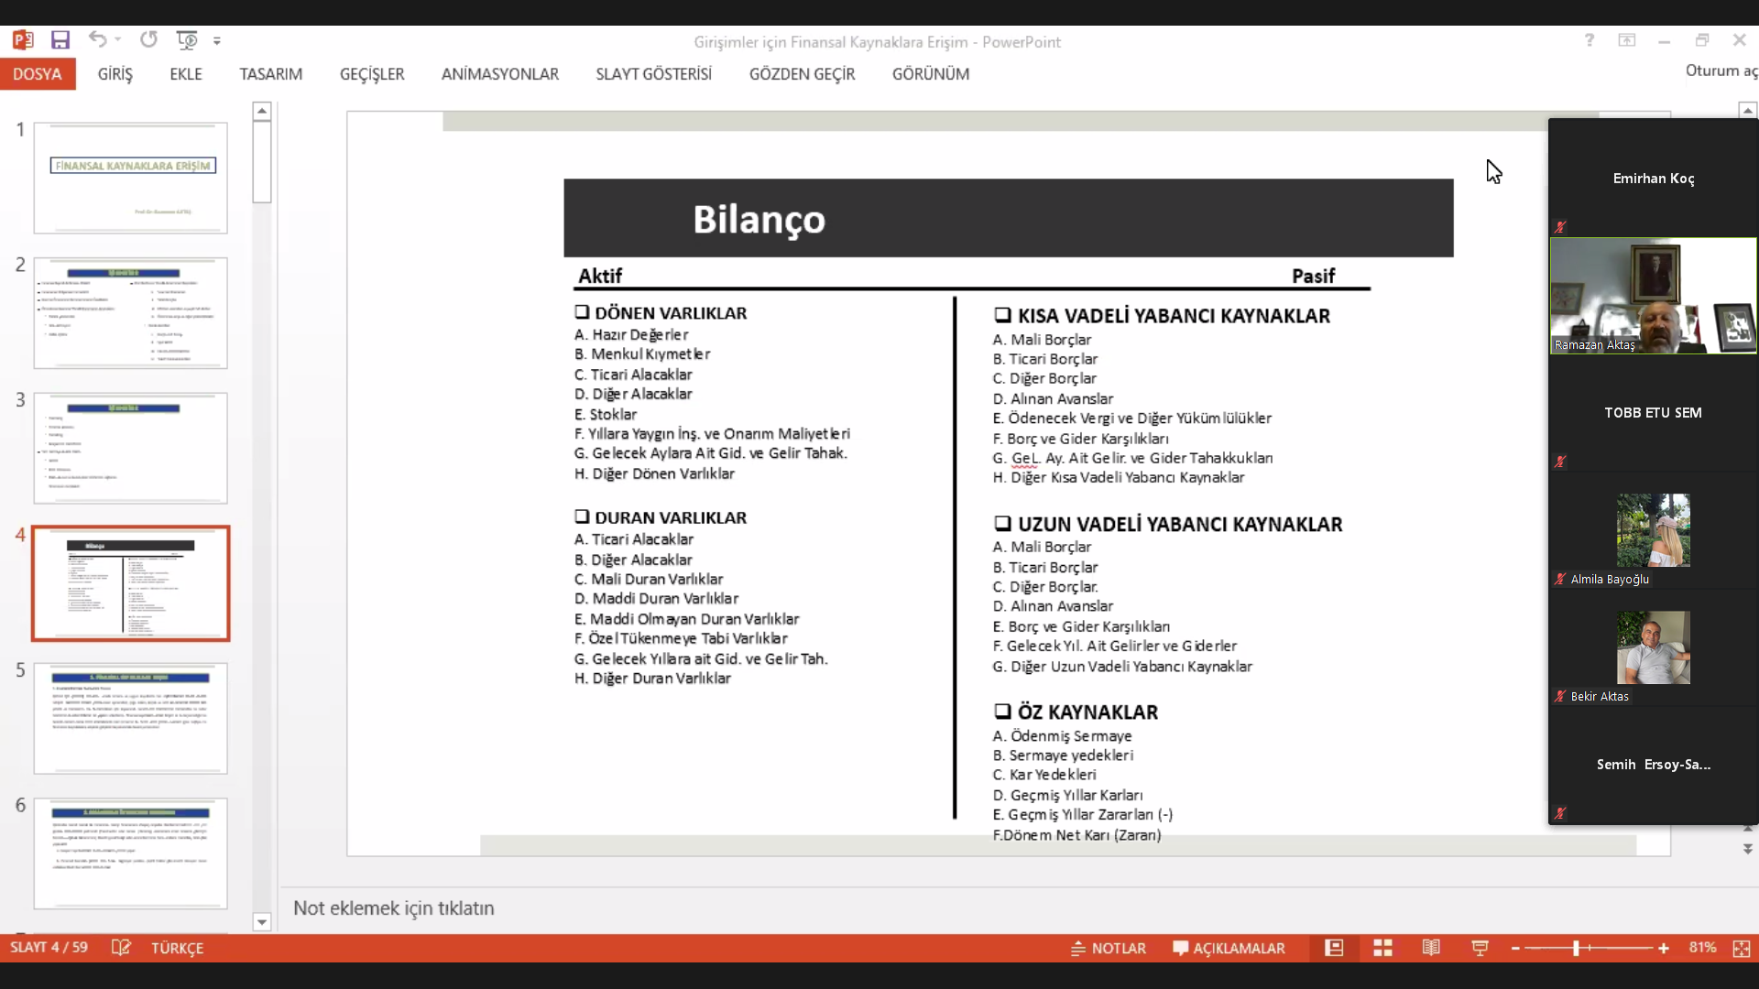Switch to Slide Sorter view
Screen dimensions: 1759x989
[1382, 948]
